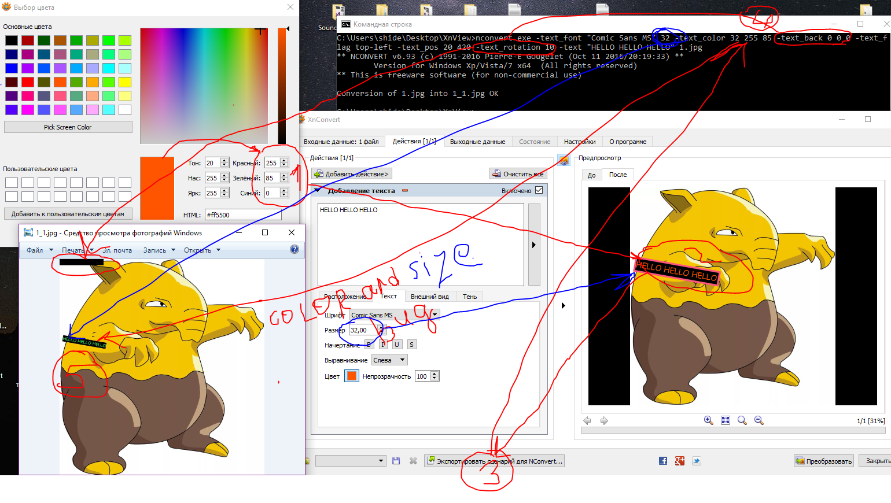Click the Зелёный value spinner arrows
The height and width of the screenshot is (503, 891).
coord(284,178)
